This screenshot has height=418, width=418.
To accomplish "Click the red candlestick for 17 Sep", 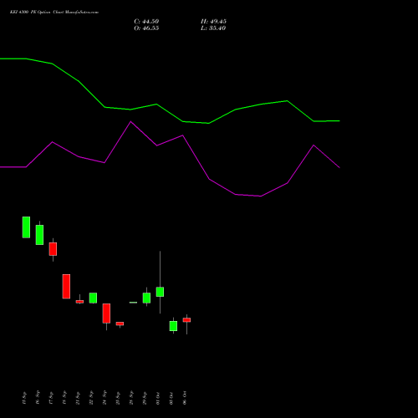I will click(x=53, y=249).
